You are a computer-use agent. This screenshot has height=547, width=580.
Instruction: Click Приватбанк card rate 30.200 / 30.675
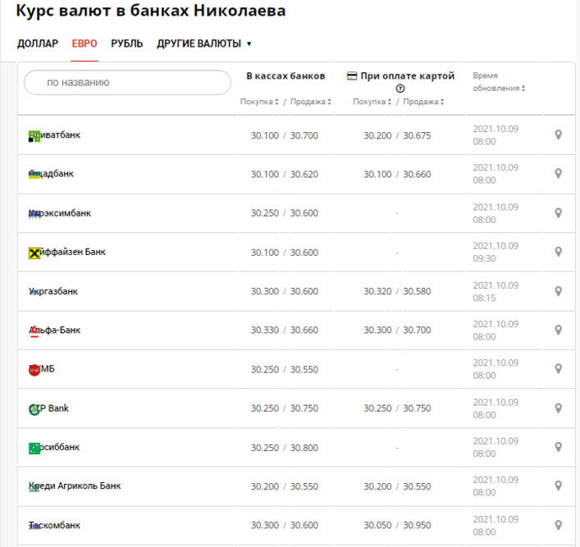[397, 136]
